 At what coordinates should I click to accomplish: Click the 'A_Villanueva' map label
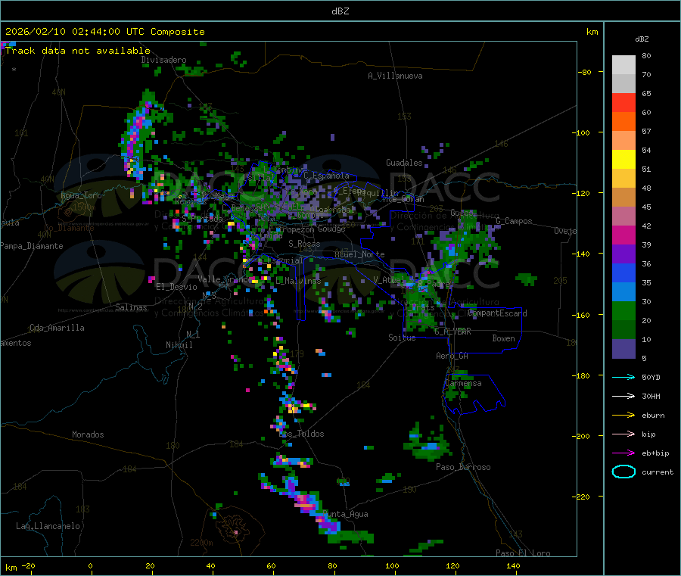(395, 76)
